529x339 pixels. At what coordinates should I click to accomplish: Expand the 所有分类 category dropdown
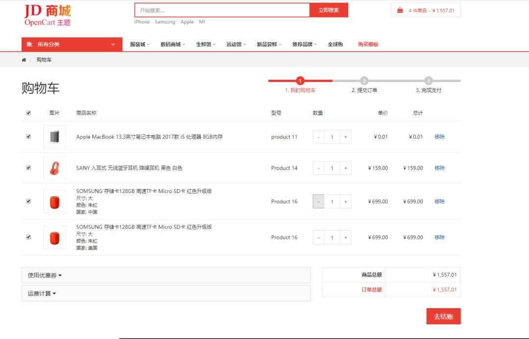[x=72, y=44]
